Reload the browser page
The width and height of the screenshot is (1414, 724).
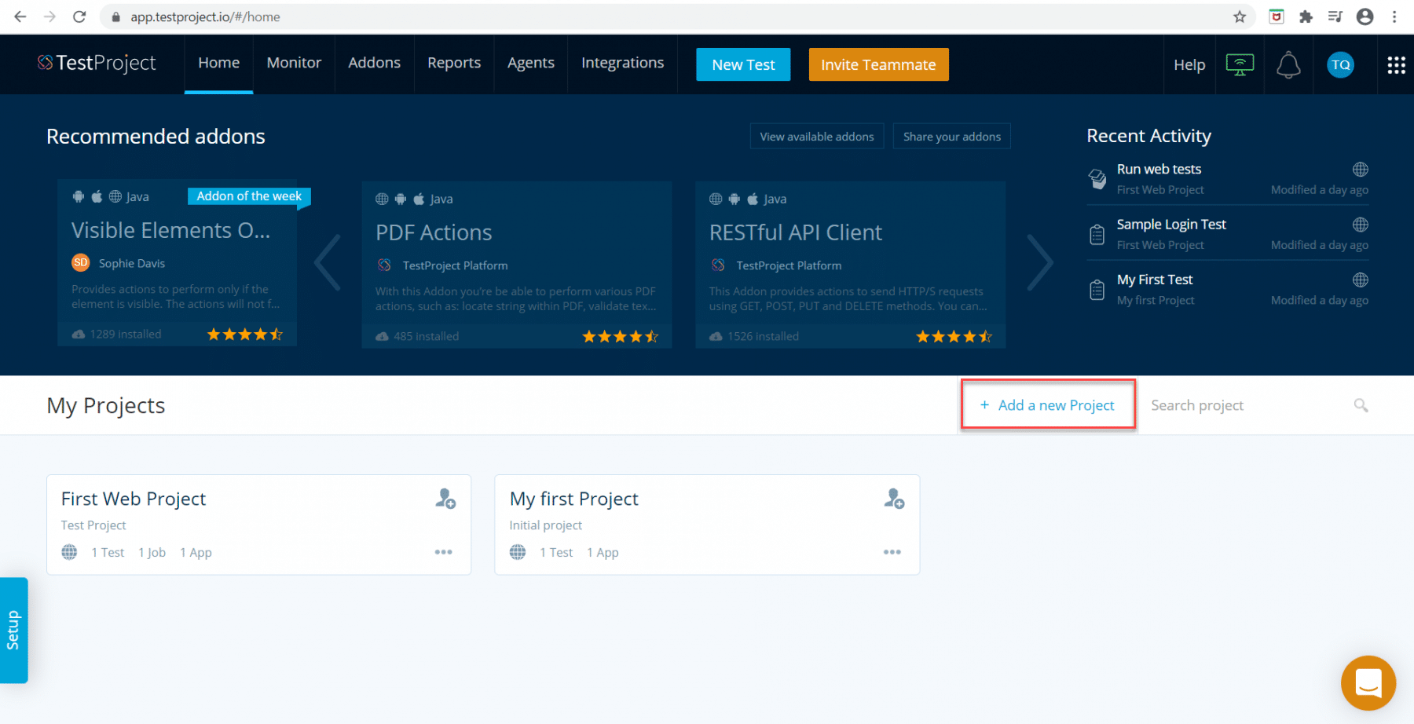(x=79, y=16)
